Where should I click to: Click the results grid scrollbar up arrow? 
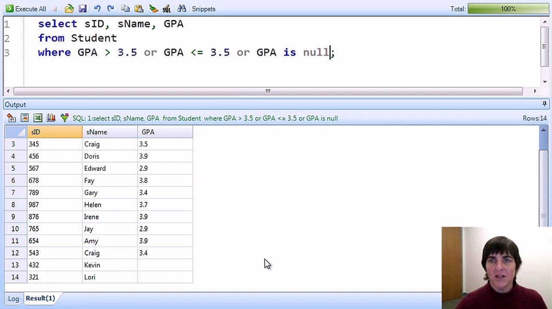tap(543, 130)
